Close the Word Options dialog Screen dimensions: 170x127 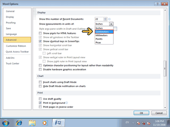[164, 4]
